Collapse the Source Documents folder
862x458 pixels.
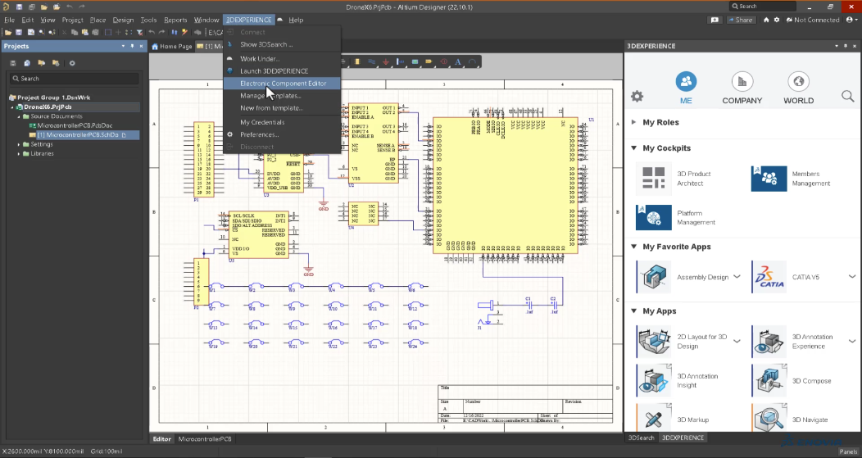click(x=19, y=116)
